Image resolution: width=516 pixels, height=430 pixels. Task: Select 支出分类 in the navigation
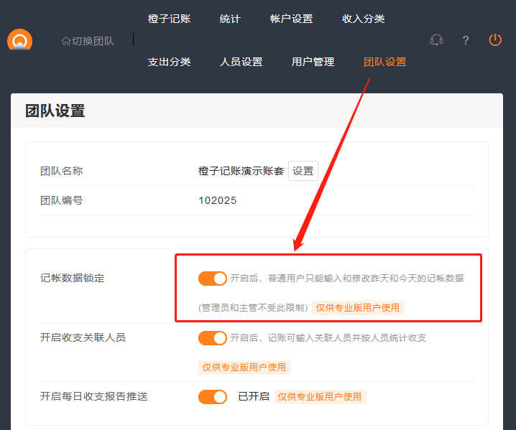(x=169, y=62)
